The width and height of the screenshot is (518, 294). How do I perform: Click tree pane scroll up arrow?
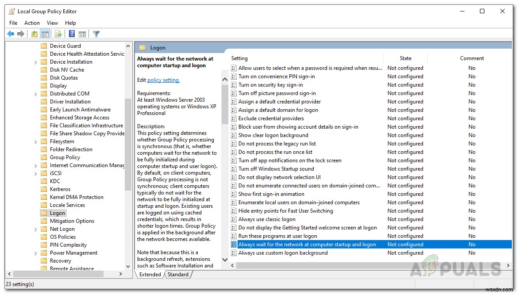pos(128,46)
